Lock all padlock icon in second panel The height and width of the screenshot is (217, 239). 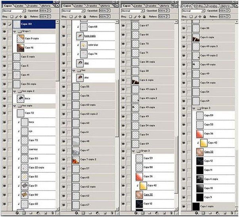pos(84,17)
